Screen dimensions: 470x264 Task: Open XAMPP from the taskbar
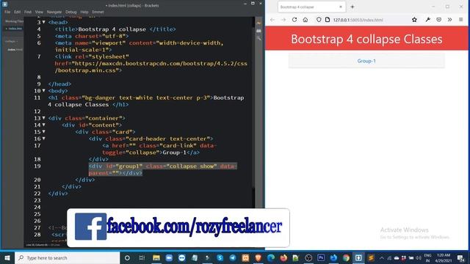[x=245, y=257]
